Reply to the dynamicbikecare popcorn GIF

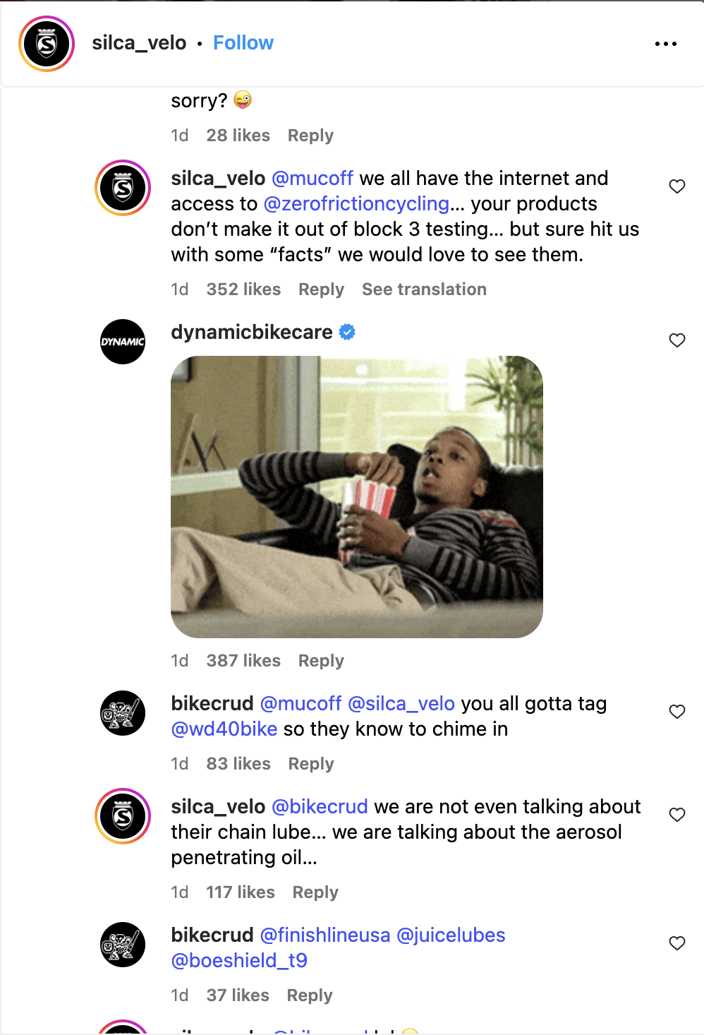click(321, 661)
